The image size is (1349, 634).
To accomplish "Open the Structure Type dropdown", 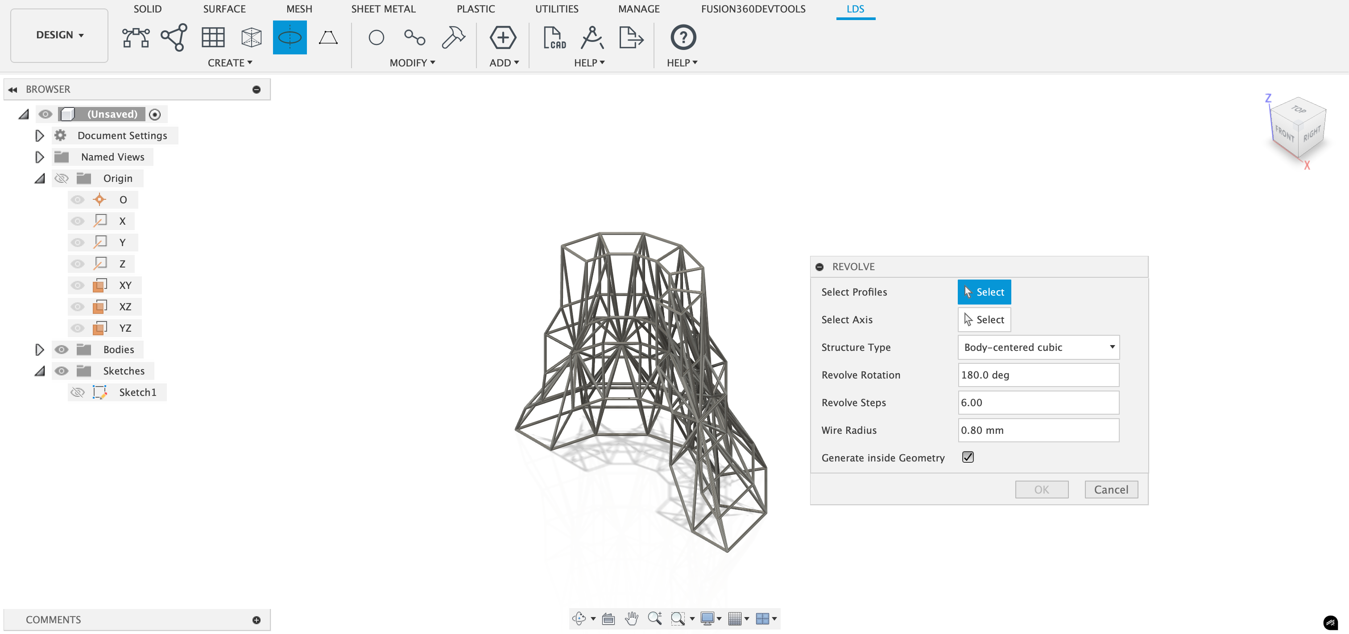I will click(x=1038, y=347).
